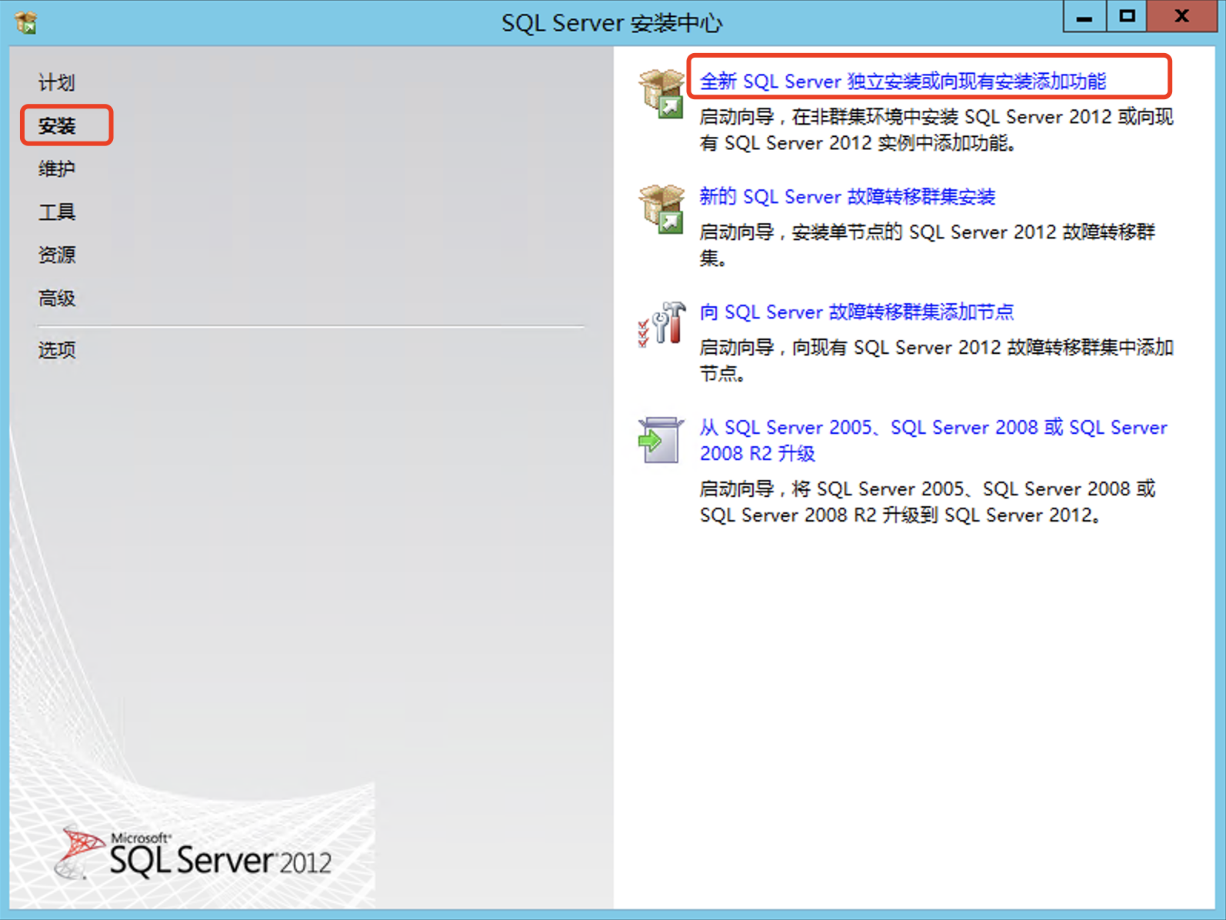Click 向 SQL Server 故障转移群集添加节点 link
Viewport: 1226px width, 920px height.
click(856, 312)
